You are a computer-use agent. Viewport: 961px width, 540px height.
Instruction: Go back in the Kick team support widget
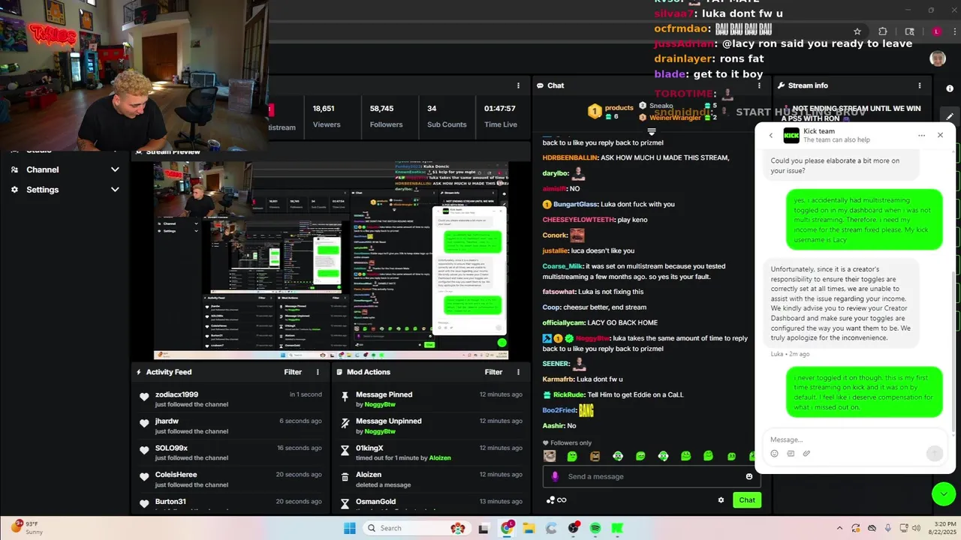click(x=770, y=136)
